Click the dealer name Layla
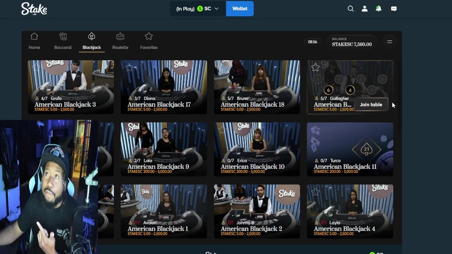Image resolution: width=452 pixels, height=254 pixels. click(x=335, y=223)
